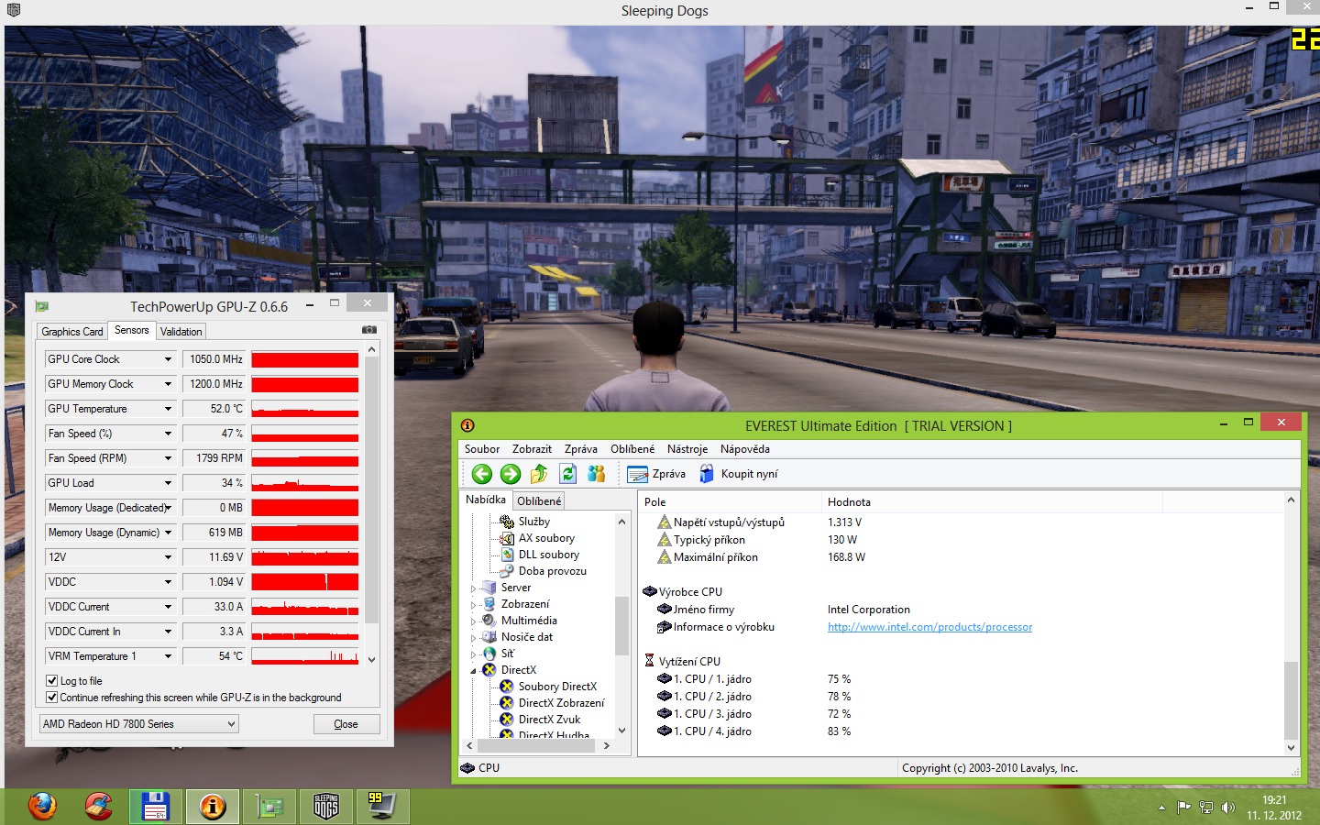Switch to GPU-Z via its taskbar icon
The height and width of the screenshot is (825, 1320).
269,807
